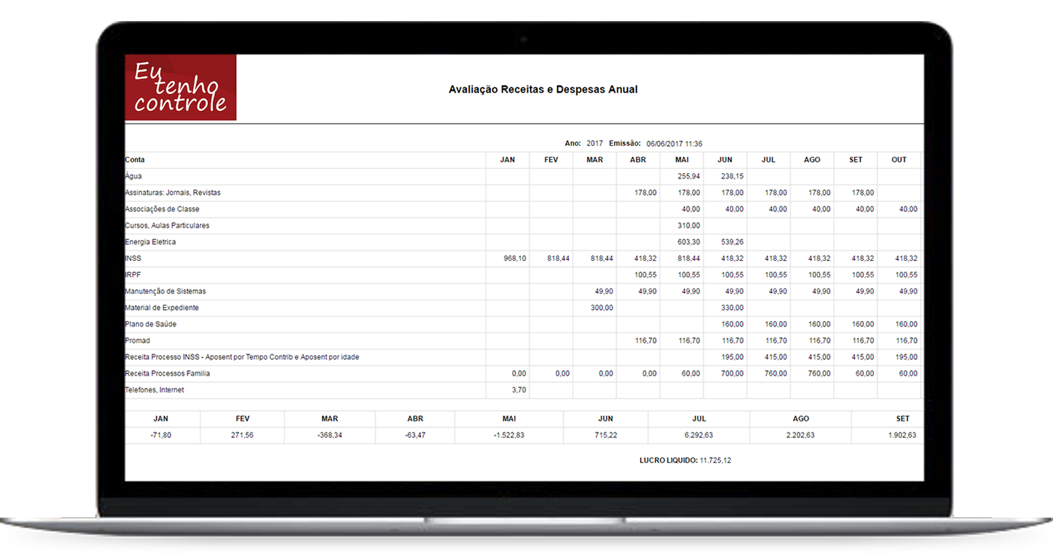
Task: Select the 968,10 INSS January value
Action: [x=514, y=259]
